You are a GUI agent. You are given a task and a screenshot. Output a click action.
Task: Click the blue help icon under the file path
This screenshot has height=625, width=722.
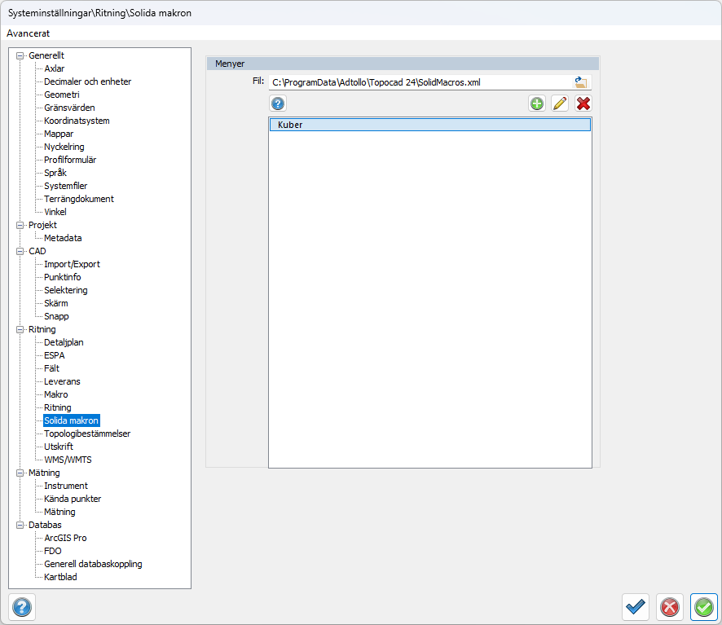(278, 103)
